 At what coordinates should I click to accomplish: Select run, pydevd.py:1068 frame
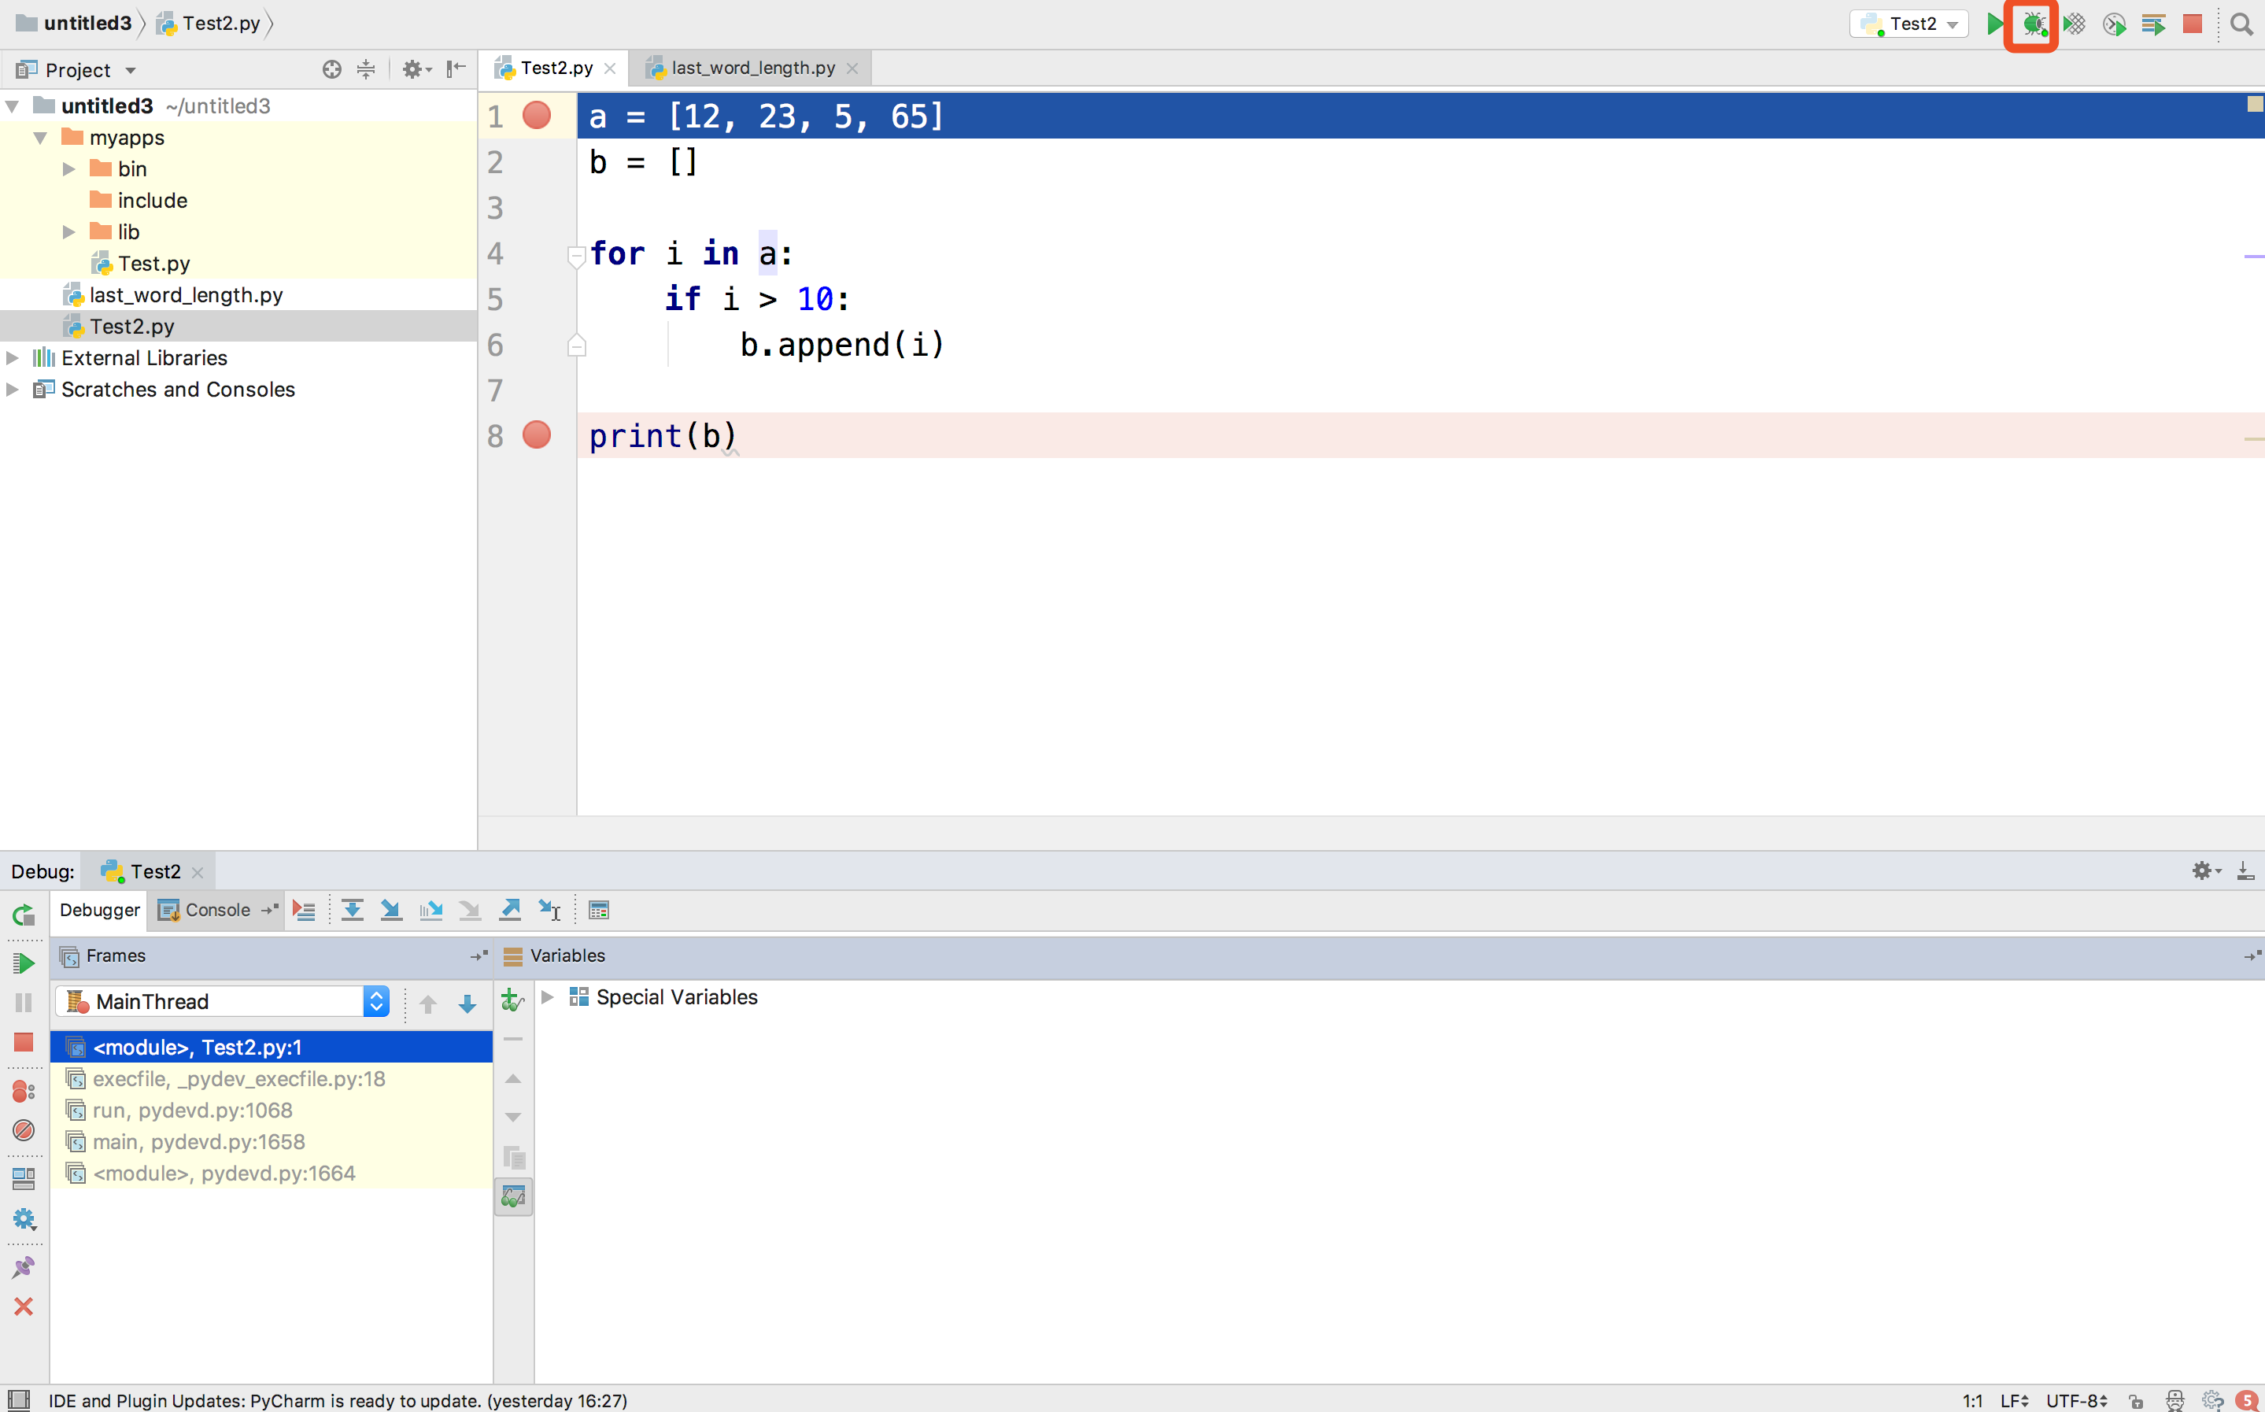(x=271, y=1111)
